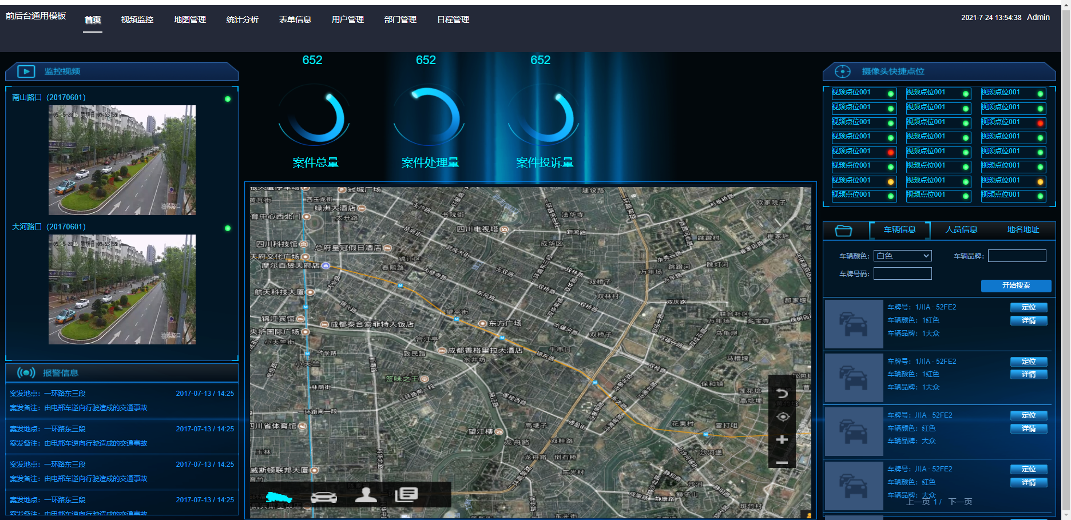The height and width of the screenshot is (520, 1071).
Task: Toggle the red-status 视频点位001 in third column
Action: click(1013, 122)
